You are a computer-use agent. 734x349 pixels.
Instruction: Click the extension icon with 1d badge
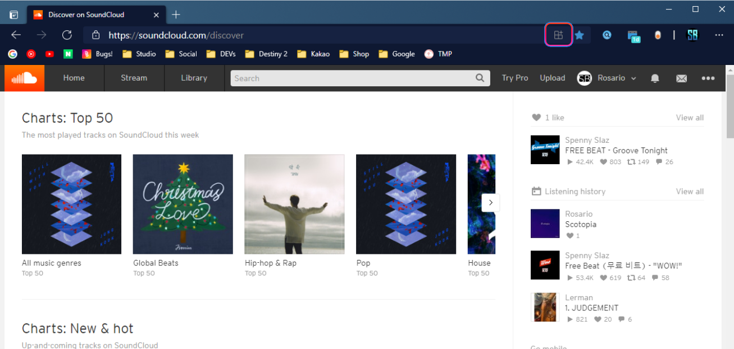tap(634, 35)
